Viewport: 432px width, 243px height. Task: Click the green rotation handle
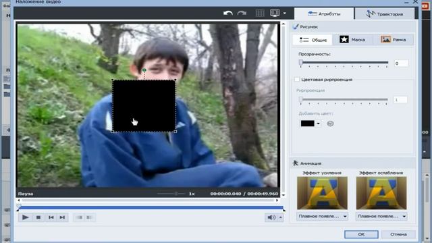point(144,70)
